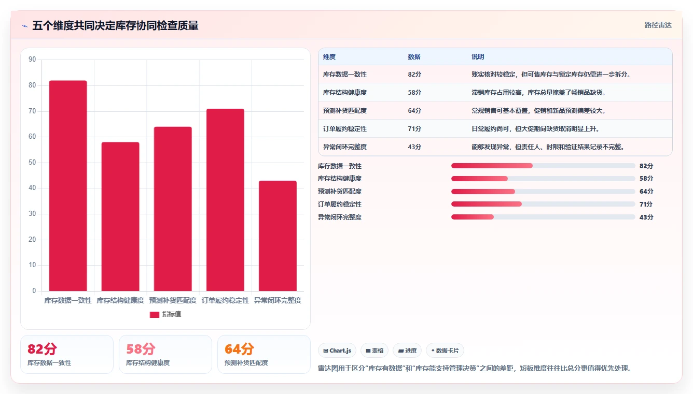Image resolution: width=693 pixels, height=394 pixels.
Task: Select the 订单履约稳定性 table row cell
Action: (345, 129)
